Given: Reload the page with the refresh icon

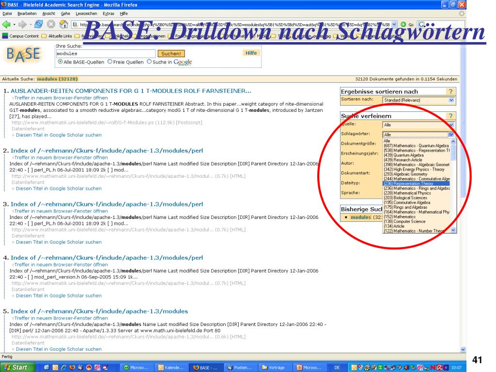Looking at the screenshot, I should pos(39,24).
